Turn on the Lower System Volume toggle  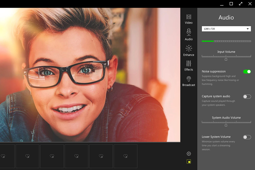point(247,137)
